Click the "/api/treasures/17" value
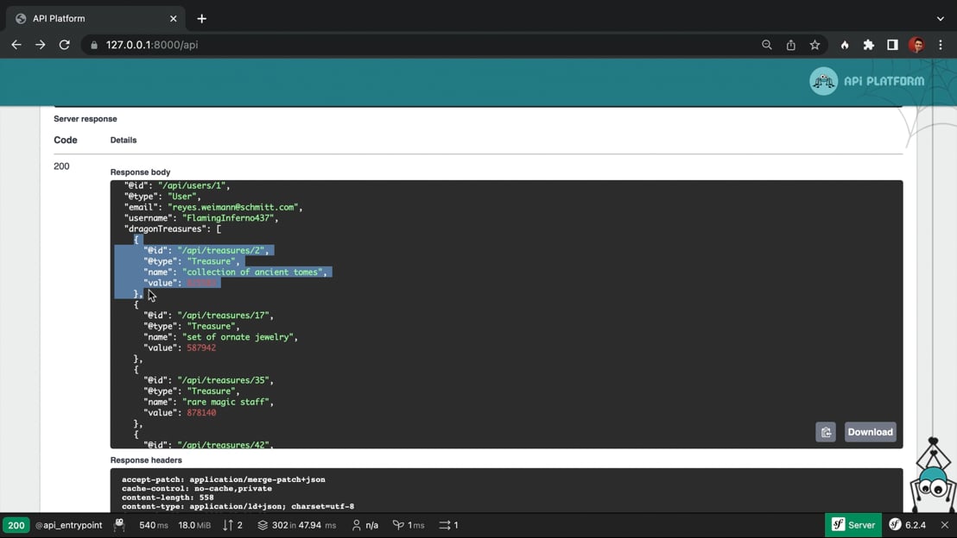 (224, 316)
